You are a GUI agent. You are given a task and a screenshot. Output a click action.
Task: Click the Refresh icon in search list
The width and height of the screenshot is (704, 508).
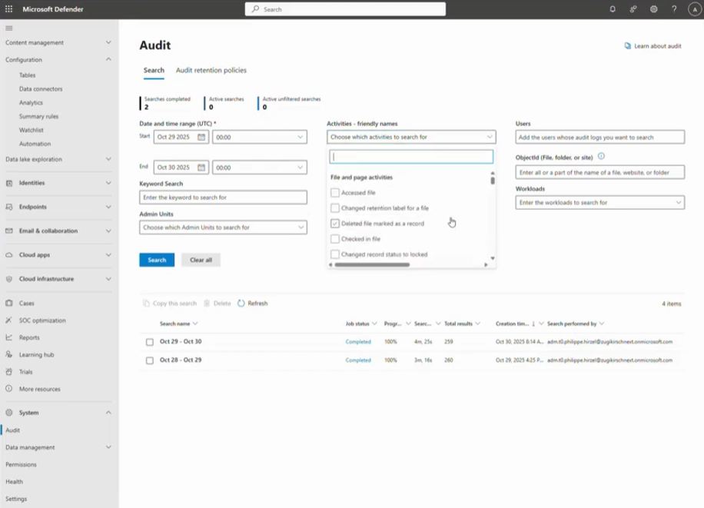coord(241,304)
